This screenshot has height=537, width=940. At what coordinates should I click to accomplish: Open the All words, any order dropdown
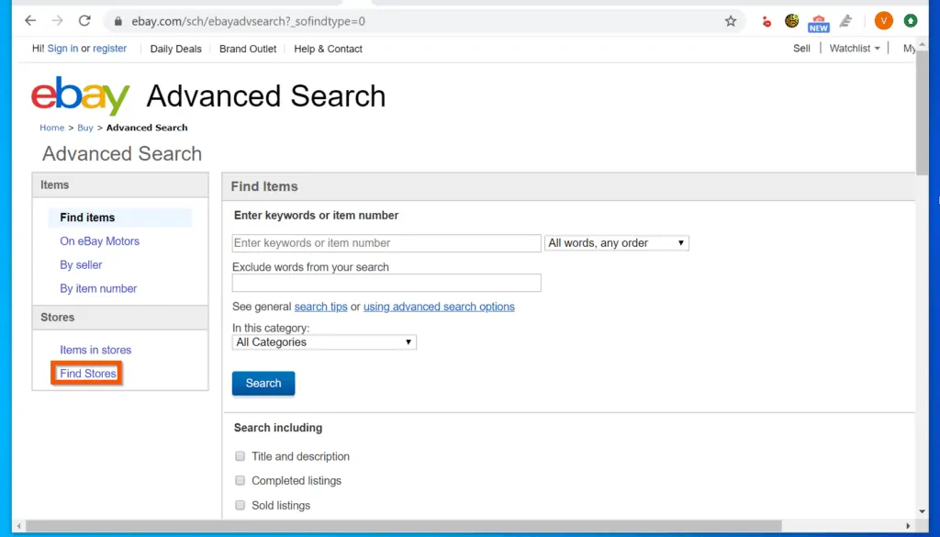tap(616, 242)
